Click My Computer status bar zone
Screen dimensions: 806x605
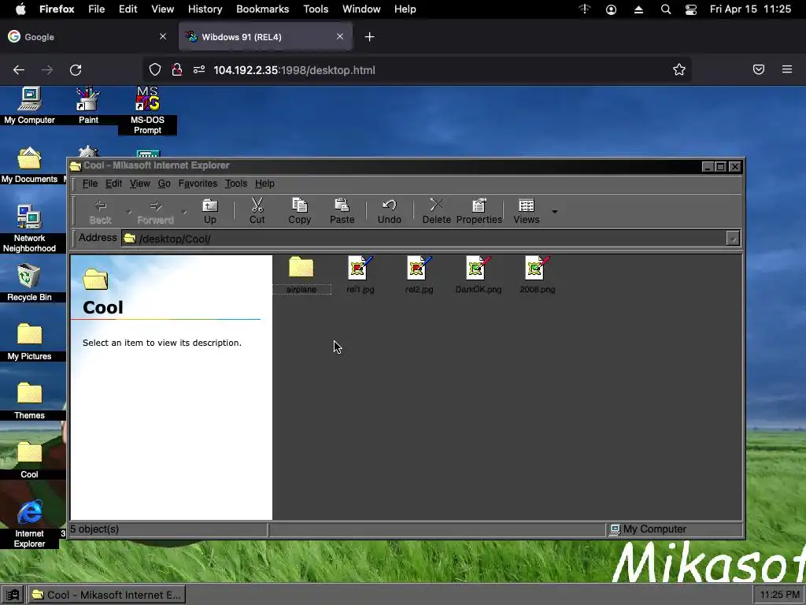point(675,529)
